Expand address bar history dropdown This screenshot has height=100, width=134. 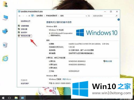86,16
